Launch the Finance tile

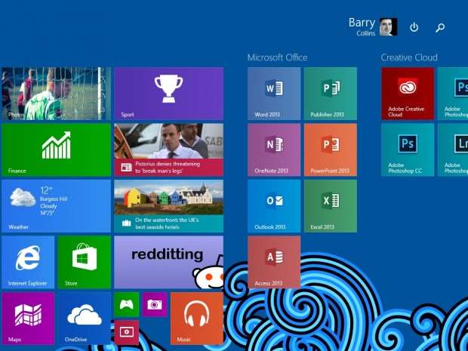click(56, 149)
